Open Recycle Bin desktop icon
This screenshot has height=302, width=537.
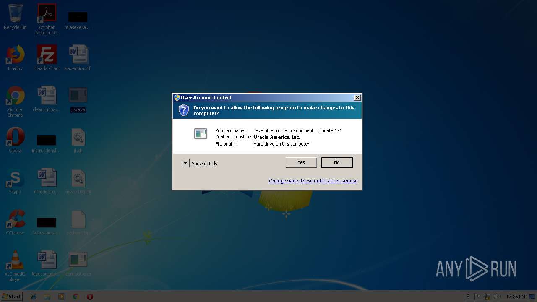point(15,17)
